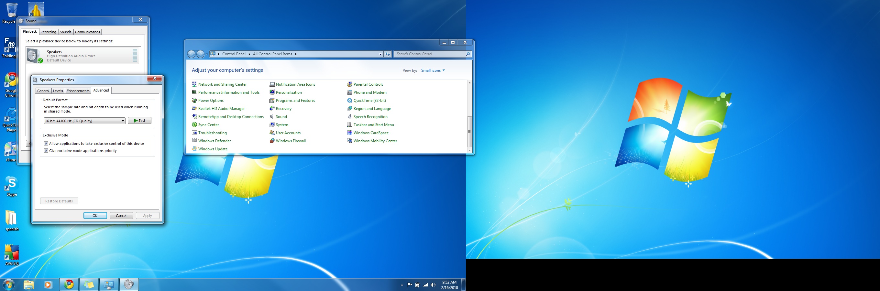Click OK in Speakers Properties
The image size is (880, 291).
point(95,216)
